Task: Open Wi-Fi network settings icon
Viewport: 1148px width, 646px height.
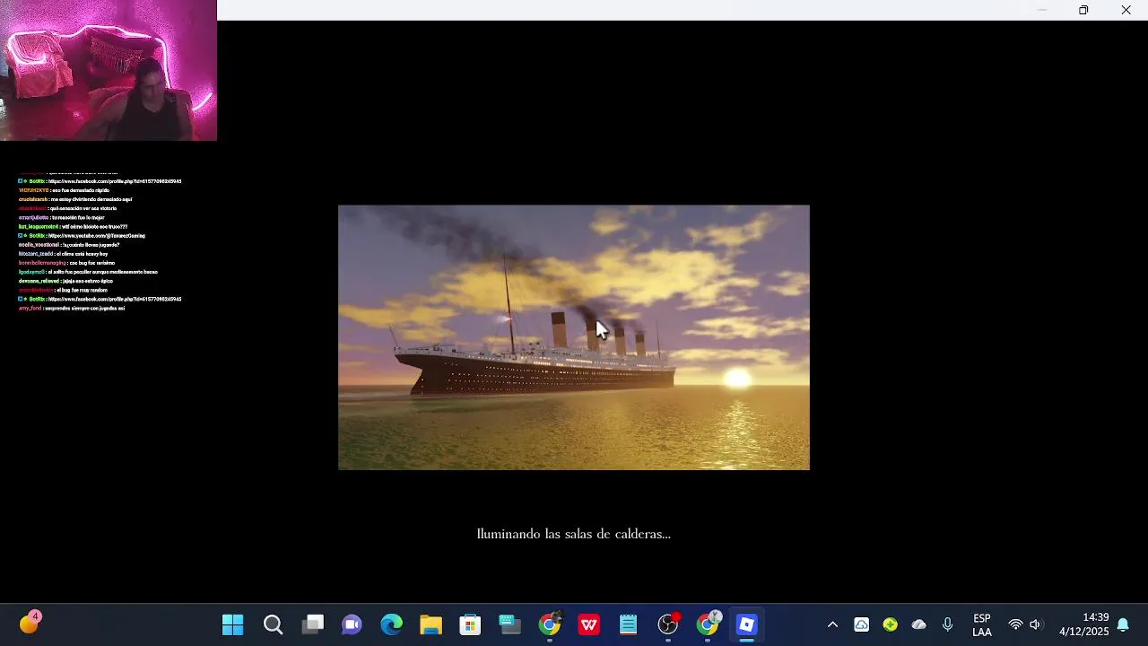Action: coord(1015,624)
